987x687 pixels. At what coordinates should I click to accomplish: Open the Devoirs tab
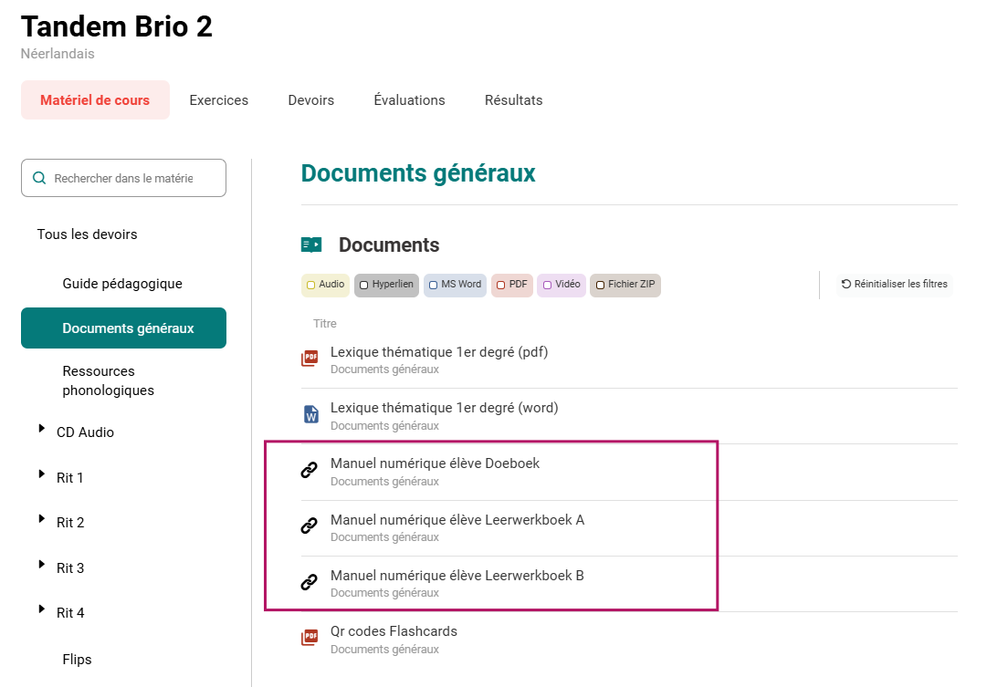pyautogui.click(x=311, y=100)
